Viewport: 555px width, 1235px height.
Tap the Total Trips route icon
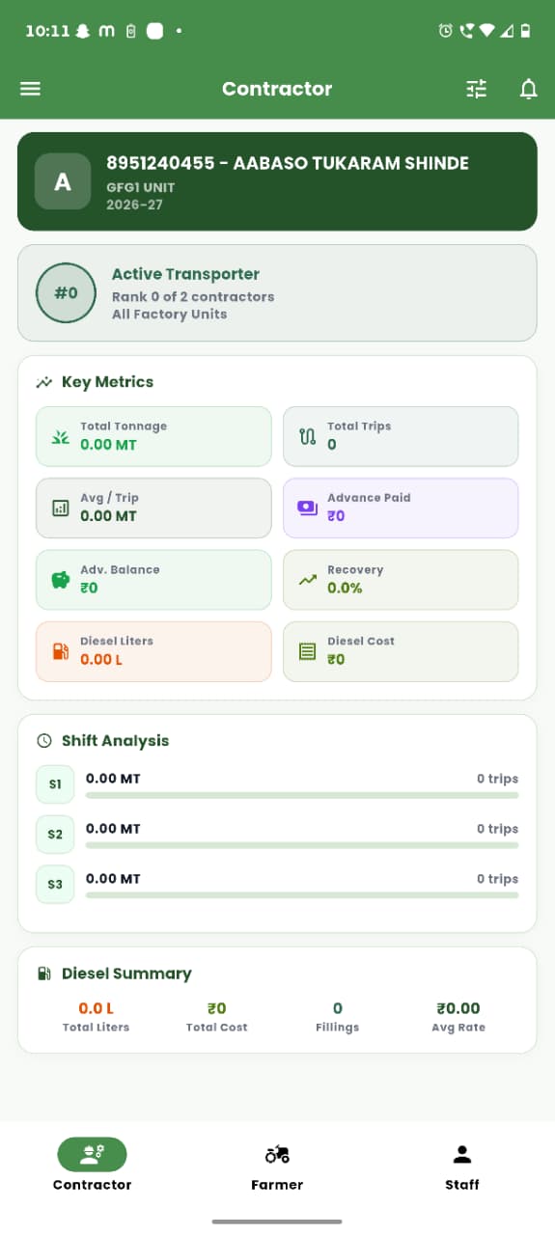click(307, 436)
